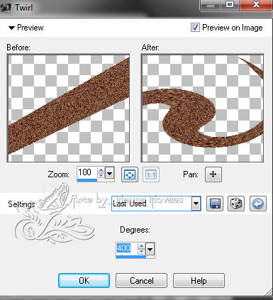273x300 pixels.
Task: Click the Save preset floppy icon
Action: coord(215,204)
